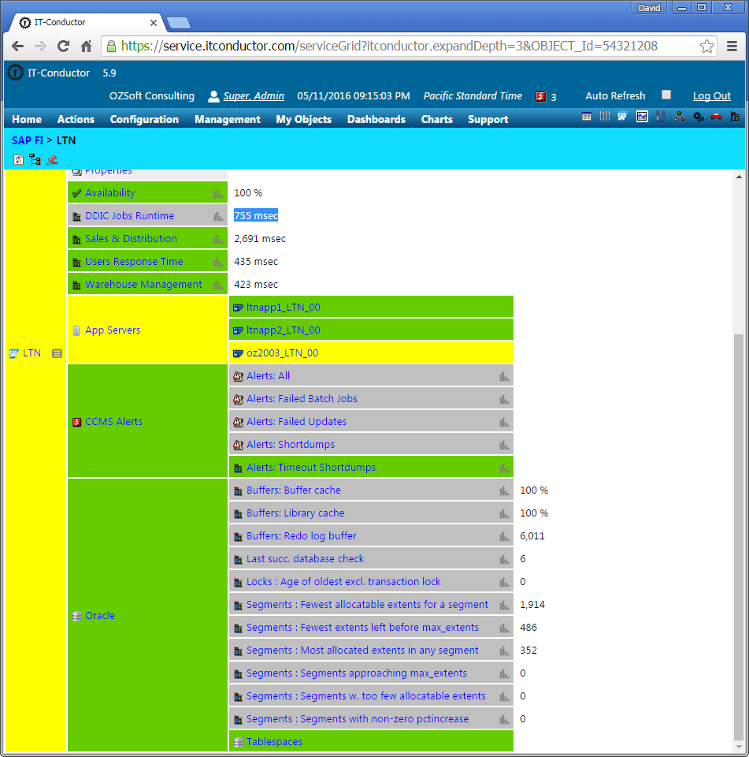The image size is (749, 757).
Task: Open the Super, Admin user link
Action: click(x=254, y=96)
